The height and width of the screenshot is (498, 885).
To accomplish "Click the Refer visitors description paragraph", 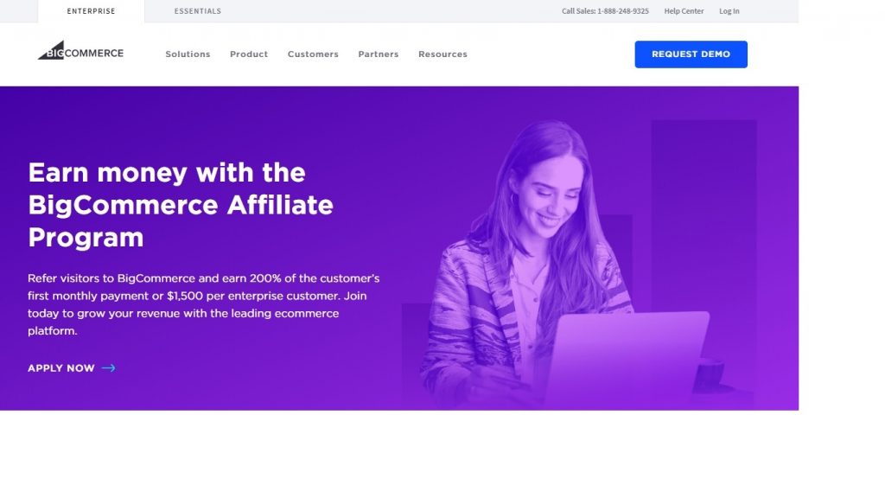I will tap(204, 304).
